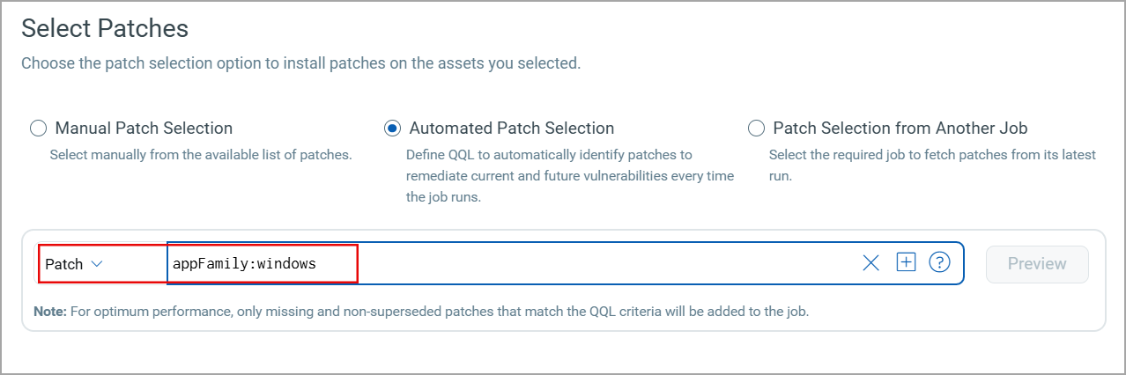Clear the QQL query with the X icon

coord(870,263)
